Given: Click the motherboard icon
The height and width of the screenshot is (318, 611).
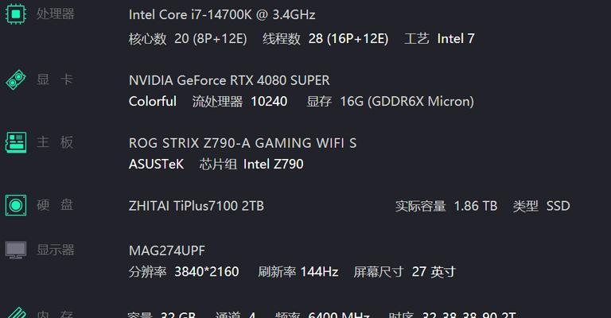Looking at the screenshot, I should 16,142.
